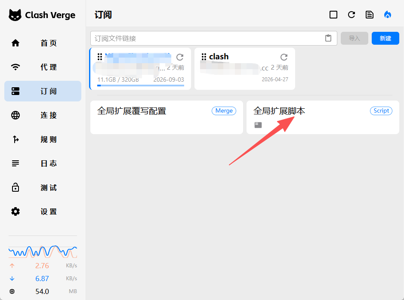Screen dimensions: 404x300
Task: Click usage progress bar on first card
Action: click(141, 86)
